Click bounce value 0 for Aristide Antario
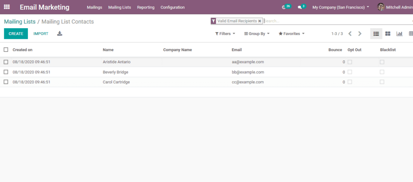 tap(344, 62)
